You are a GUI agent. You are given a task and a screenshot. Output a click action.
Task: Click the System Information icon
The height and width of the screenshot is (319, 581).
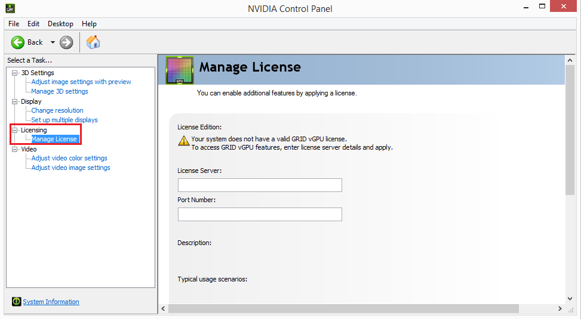click(16, 302)
